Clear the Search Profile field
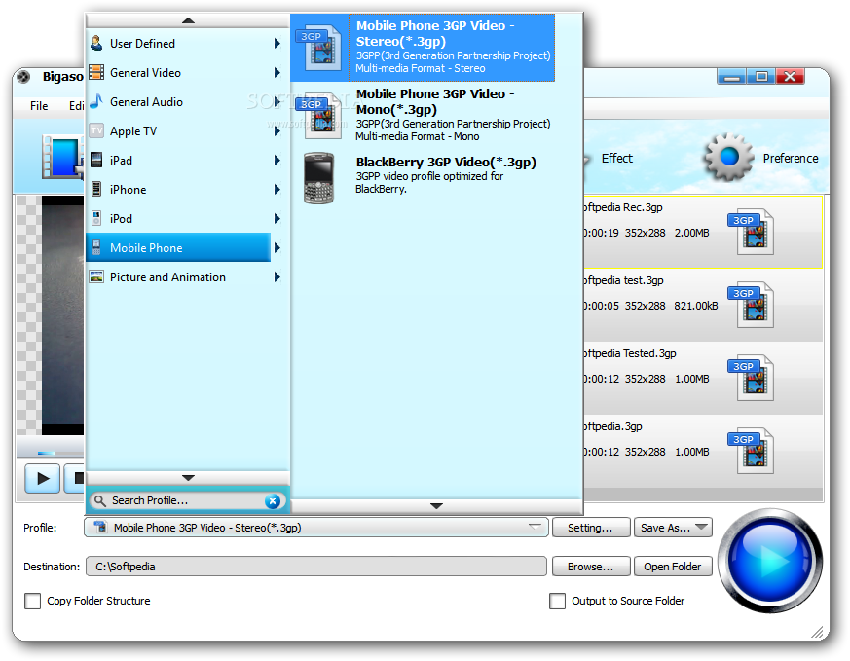 point(273,501)
